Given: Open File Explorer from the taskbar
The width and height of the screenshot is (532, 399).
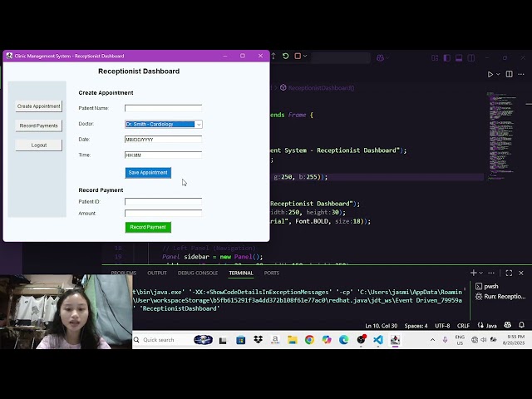Looking at the screenshot, I should 293,340.
